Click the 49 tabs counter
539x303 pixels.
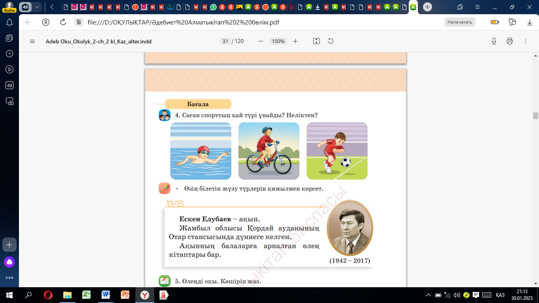(26, 7)
